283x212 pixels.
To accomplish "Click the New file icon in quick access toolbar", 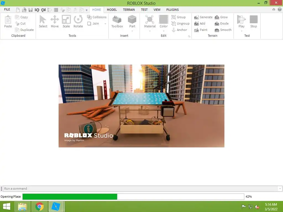I will pos(18,10).
